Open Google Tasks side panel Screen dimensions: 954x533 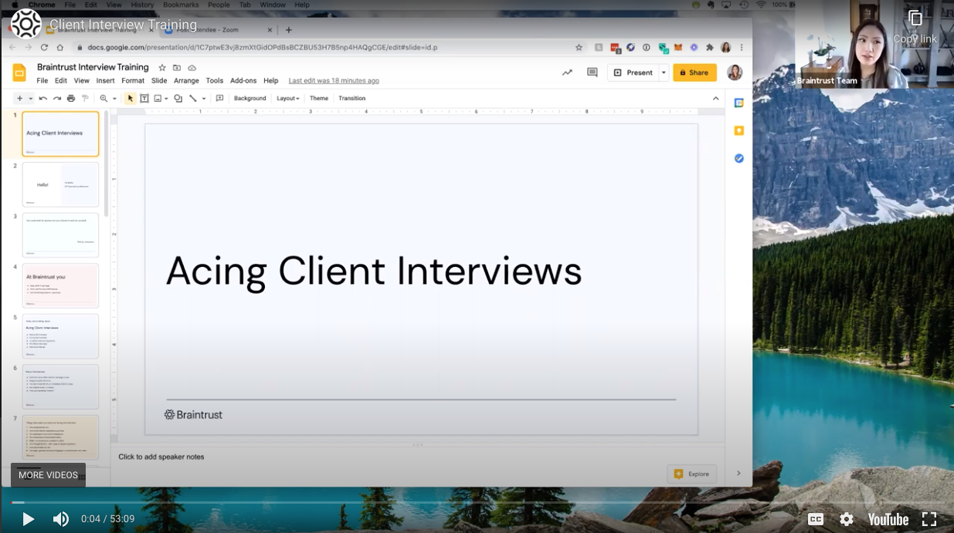point(738,158)
